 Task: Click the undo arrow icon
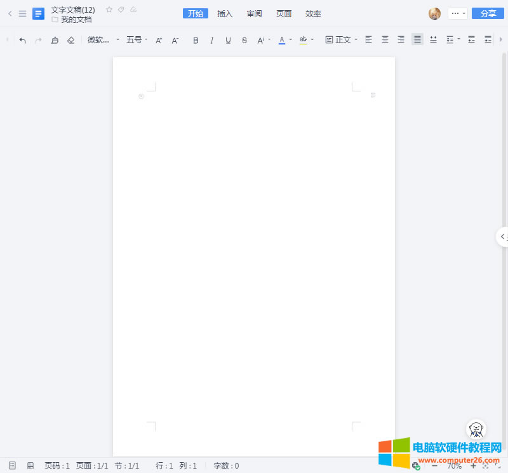23,40
